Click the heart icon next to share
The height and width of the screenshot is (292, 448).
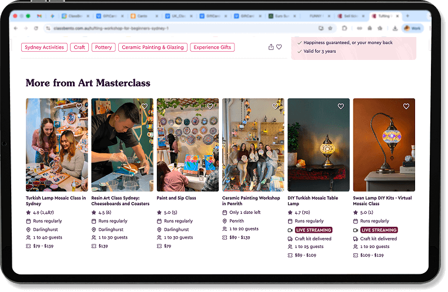[279, 47]
